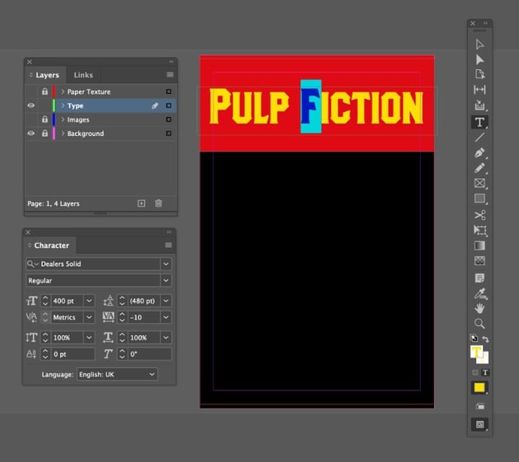Select the Note tool
This screenshot has width=519, height=462.
tap(479, 278)
